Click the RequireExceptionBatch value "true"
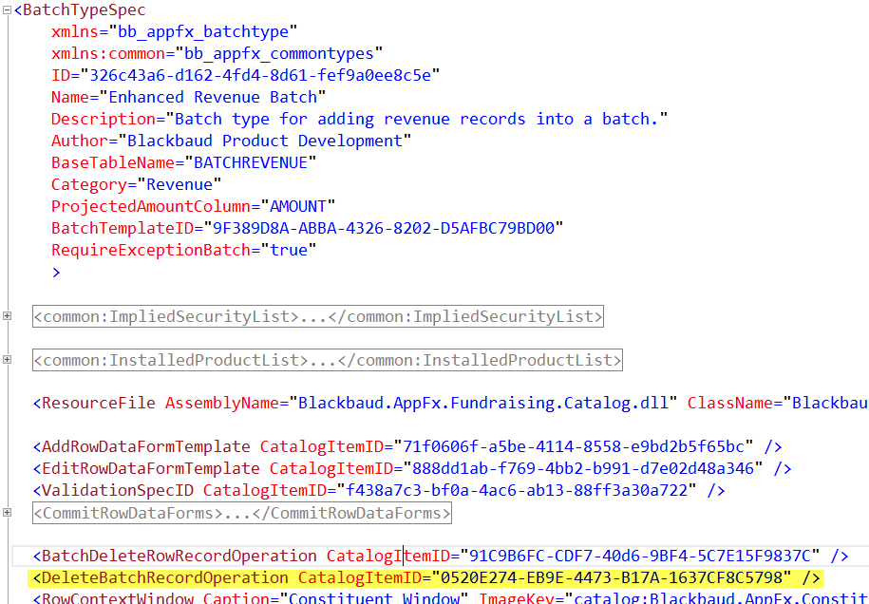The image size is (869, 604). click(x=288, y=250)
